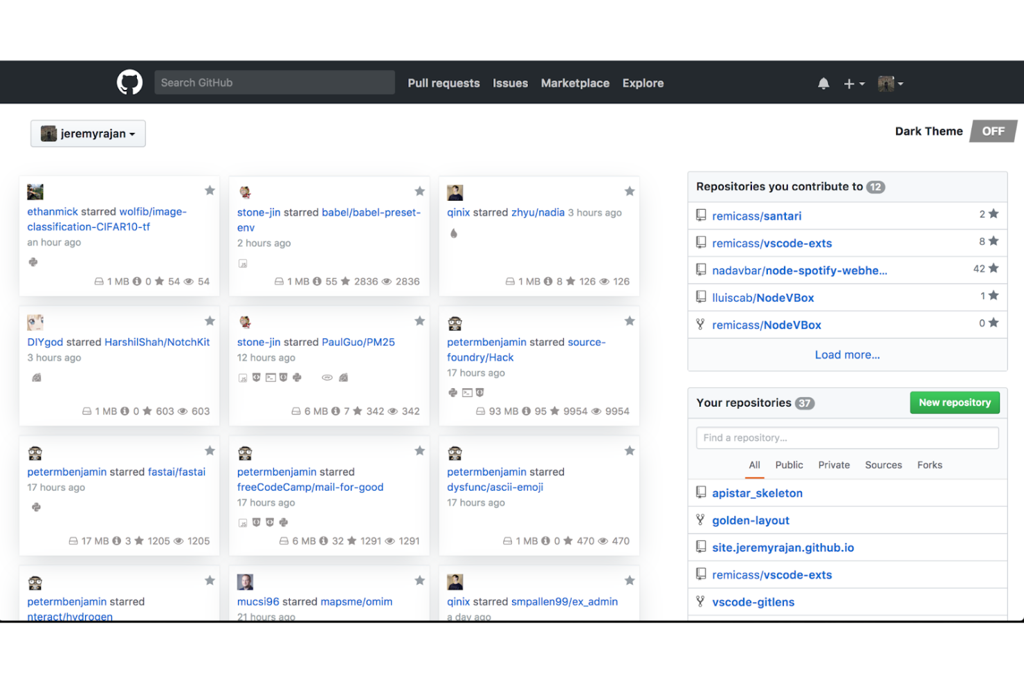Open the apistar_skeleton repository
1024x683 pixels.
coord(758,493)
